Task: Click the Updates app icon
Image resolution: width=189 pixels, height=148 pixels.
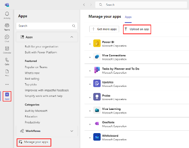Action: click(x=97, y=83)
